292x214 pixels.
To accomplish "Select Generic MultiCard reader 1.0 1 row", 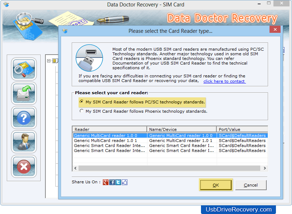I will tap(170, 141).
